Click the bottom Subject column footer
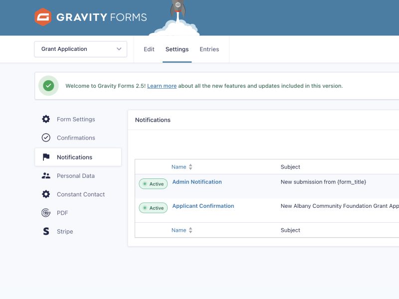Image resolution: width=399 pixels, height=299 pixels. 290,230
